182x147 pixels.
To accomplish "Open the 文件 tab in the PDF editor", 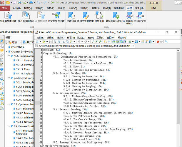I will coord(5,8).
